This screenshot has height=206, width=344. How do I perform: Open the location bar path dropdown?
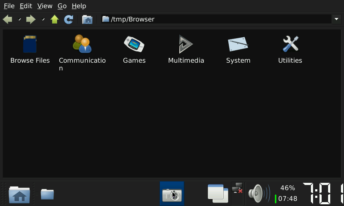tap(336, 19)
